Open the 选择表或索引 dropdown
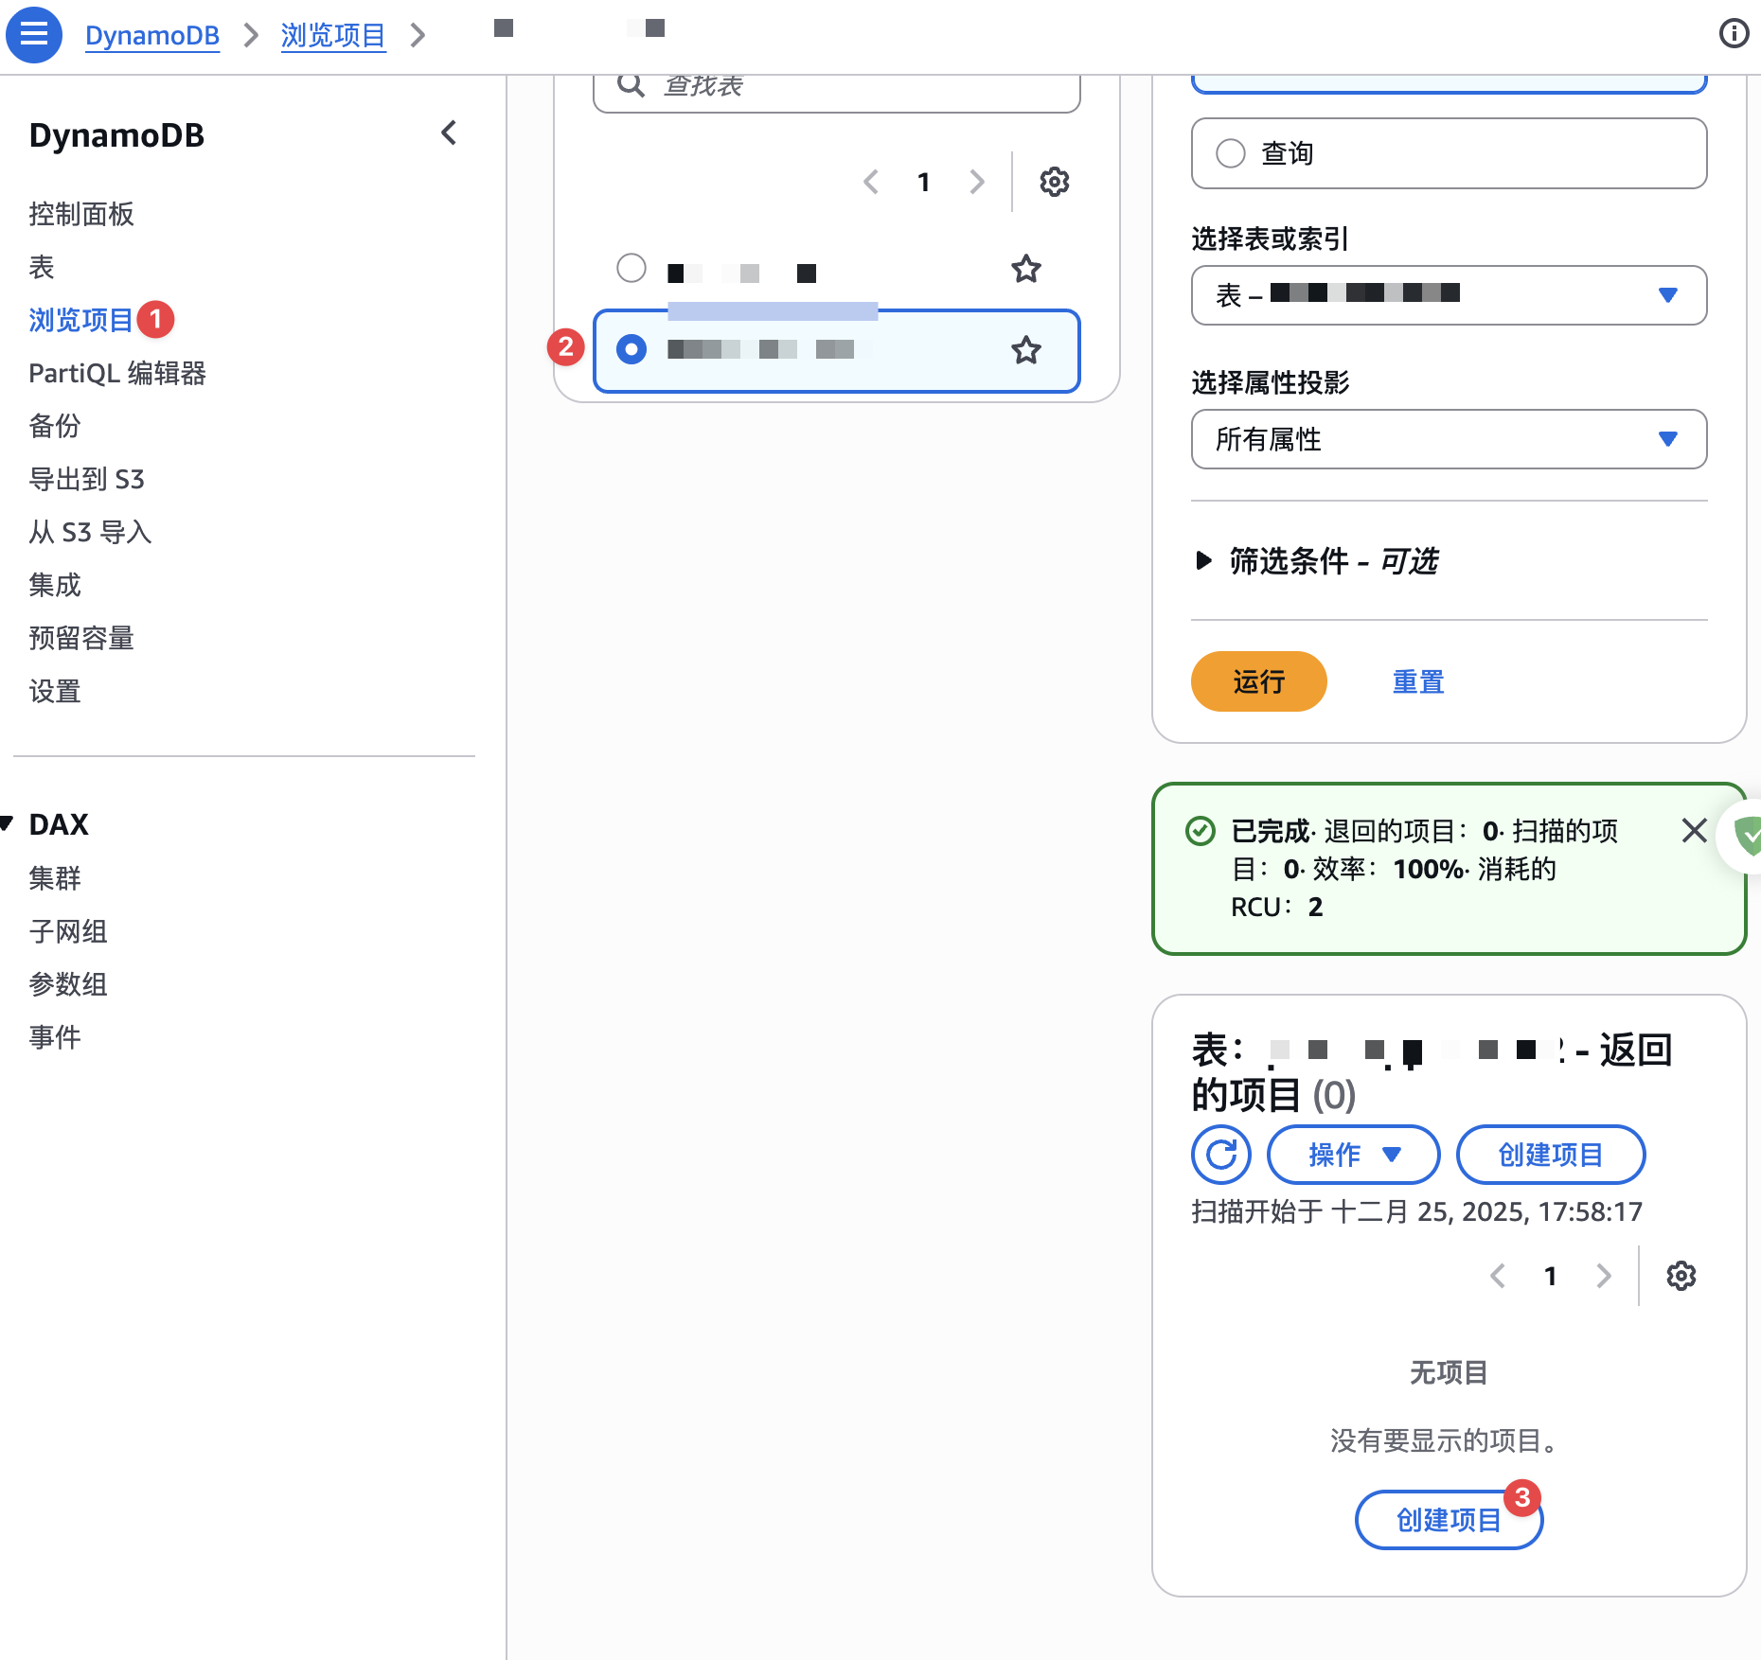 tap(1448, 295)
